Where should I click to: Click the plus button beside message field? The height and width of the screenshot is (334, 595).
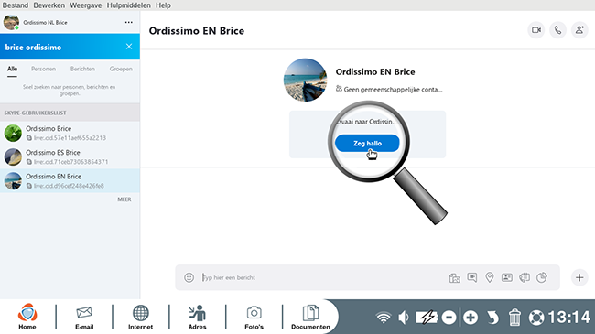pos(579,277)
